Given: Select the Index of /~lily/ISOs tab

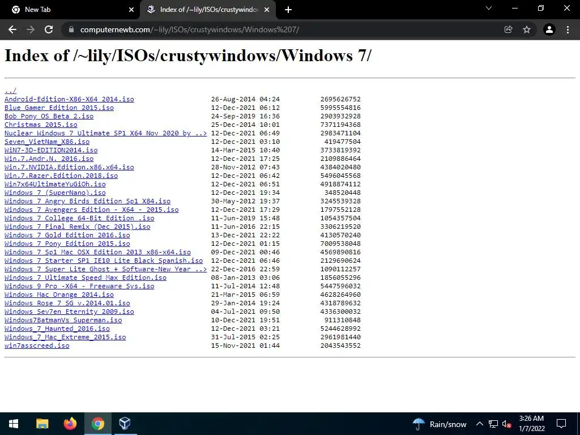Looking at the screenshot, I should (x=208, y=10).
